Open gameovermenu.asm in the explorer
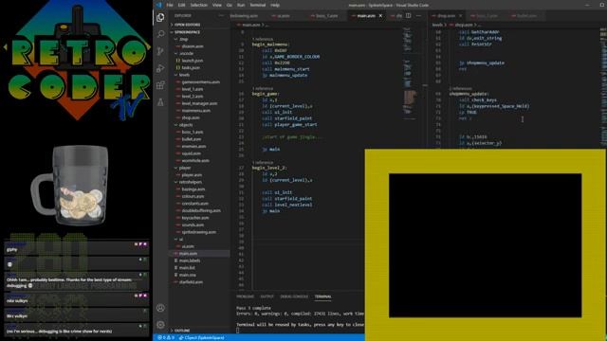 click(200, 82)
